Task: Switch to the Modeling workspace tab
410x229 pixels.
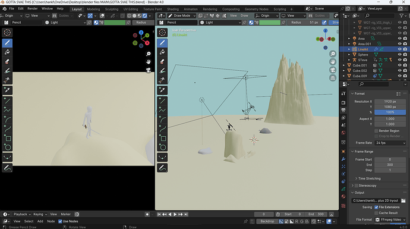Action: coord(93,9)
